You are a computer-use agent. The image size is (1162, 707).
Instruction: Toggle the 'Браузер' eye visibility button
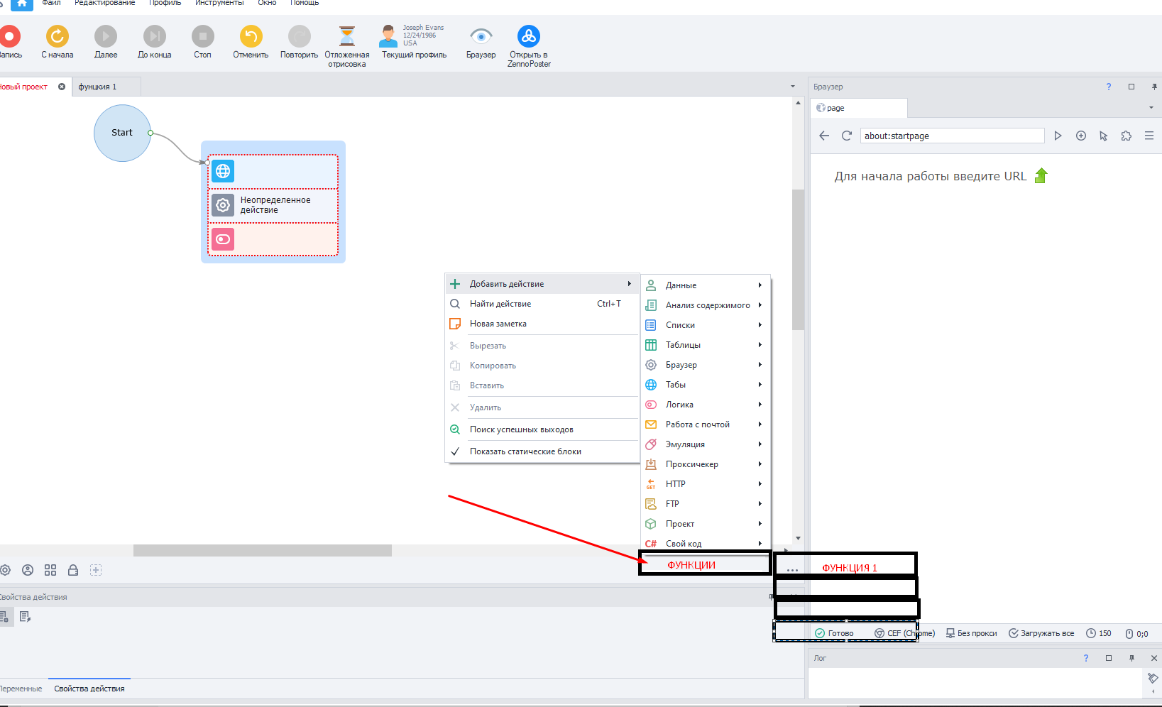(481, 37)
